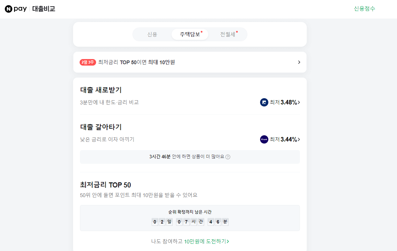Click the arrow next to 최저 3.44%

(299, 139)
